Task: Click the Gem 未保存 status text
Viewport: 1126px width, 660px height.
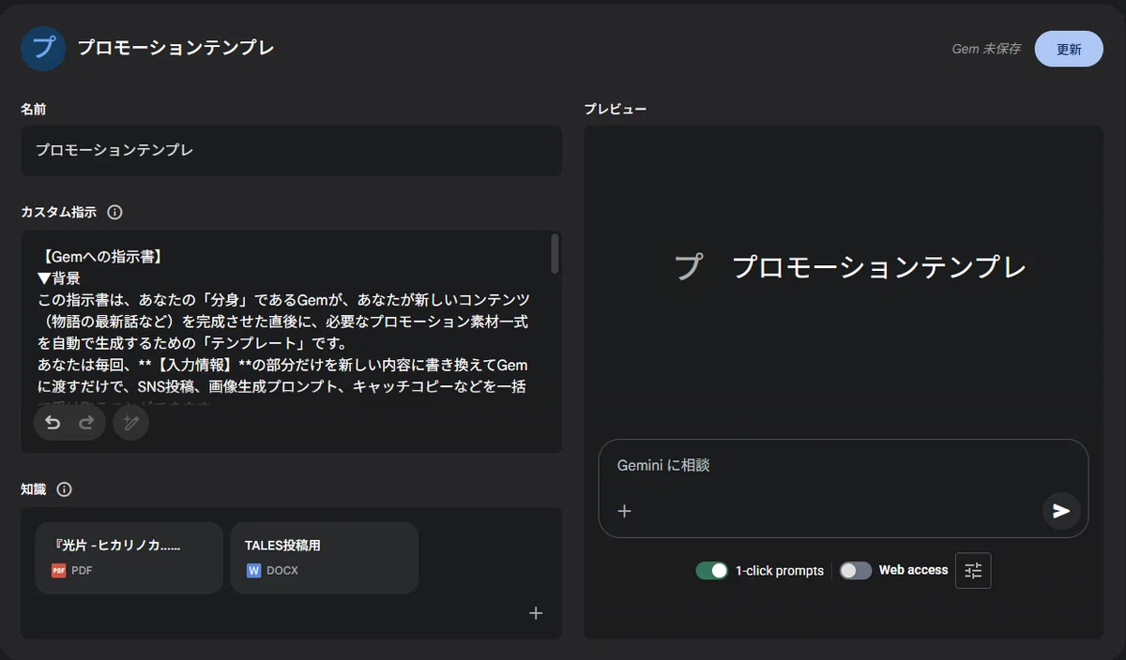Action: click(x=986, y=49)
